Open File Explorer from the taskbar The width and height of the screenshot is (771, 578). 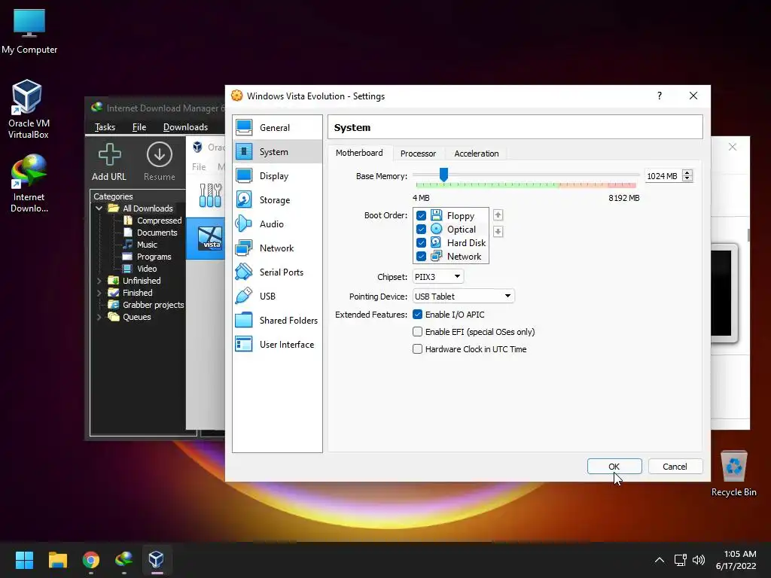(x=57, y=560)
